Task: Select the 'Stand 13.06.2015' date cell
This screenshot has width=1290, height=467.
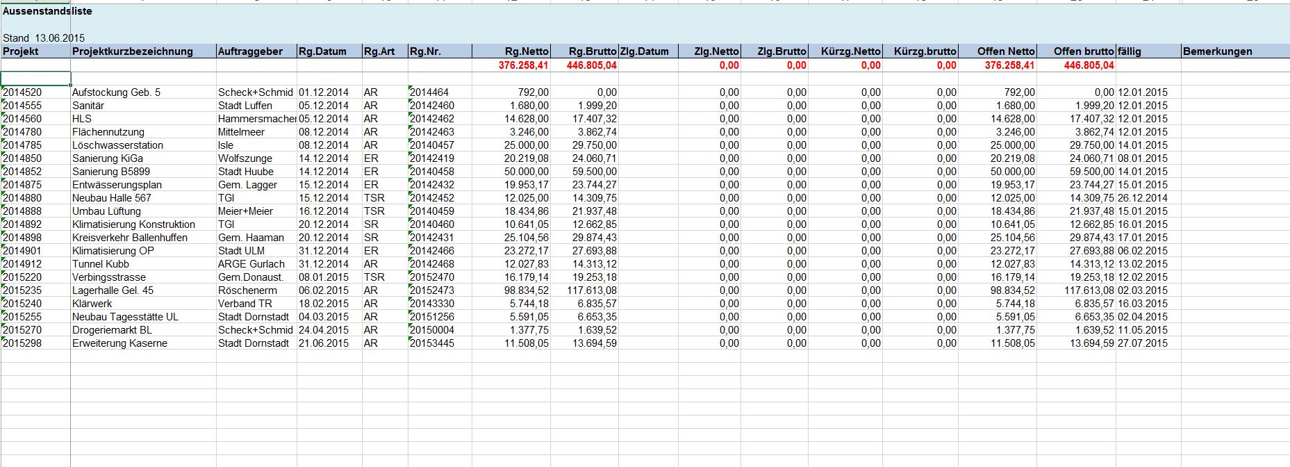Action: pos(44,38)
